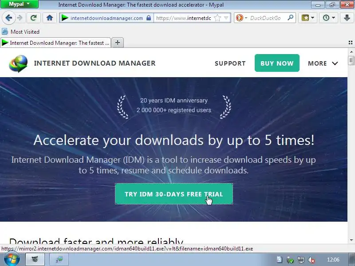355x266 pixels.
Task: Open the Downloads arrow button
Action: [x=347, y=18]
